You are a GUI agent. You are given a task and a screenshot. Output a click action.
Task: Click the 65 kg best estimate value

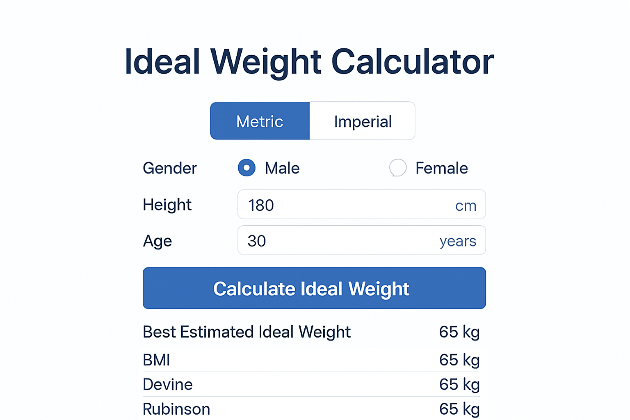(x=459, y=332)
